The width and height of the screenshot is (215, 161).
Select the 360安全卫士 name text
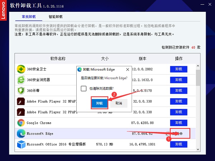[37, 69]
